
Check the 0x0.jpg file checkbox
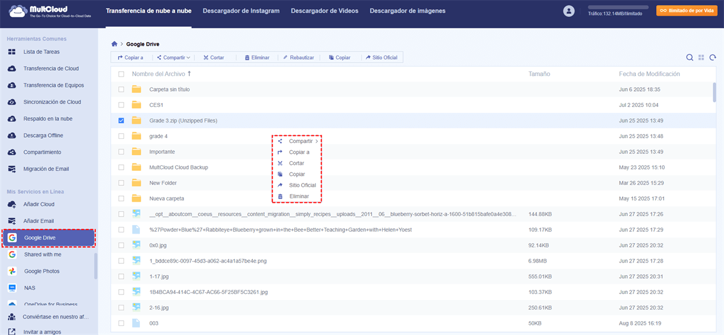pos(121,245)
